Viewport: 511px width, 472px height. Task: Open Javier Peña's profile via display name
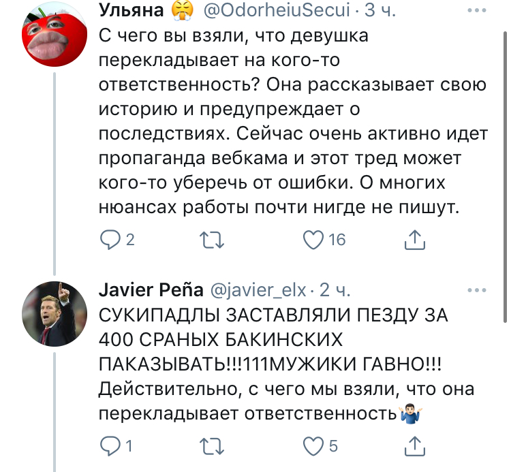(151, 290)
